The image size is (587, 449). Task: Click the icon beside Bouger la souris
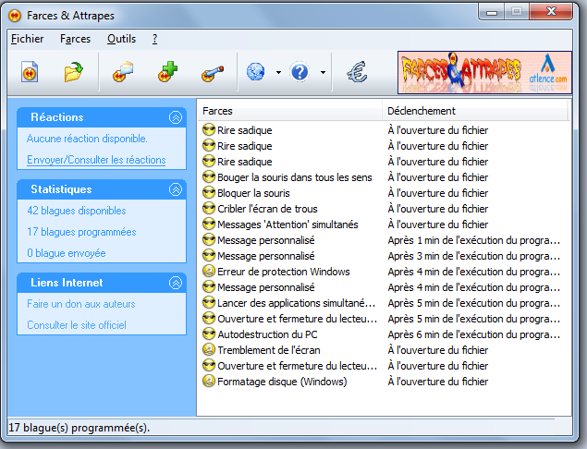pos(209,176)
